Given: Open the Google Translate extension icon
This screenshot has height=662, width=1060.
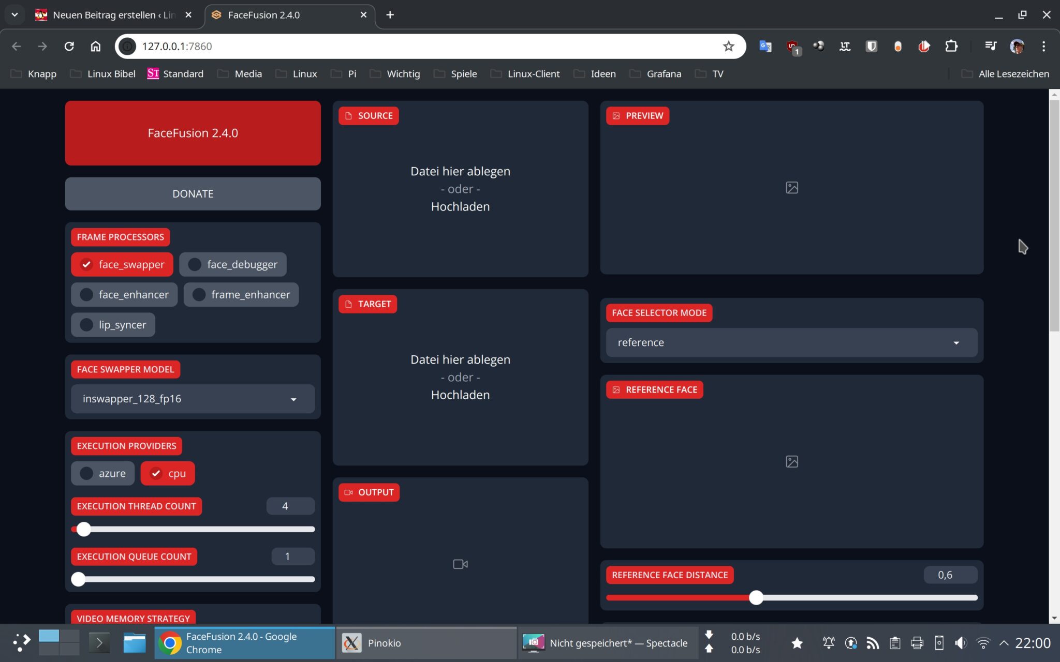Looking at the screenshot, I should tap(765, 46).
